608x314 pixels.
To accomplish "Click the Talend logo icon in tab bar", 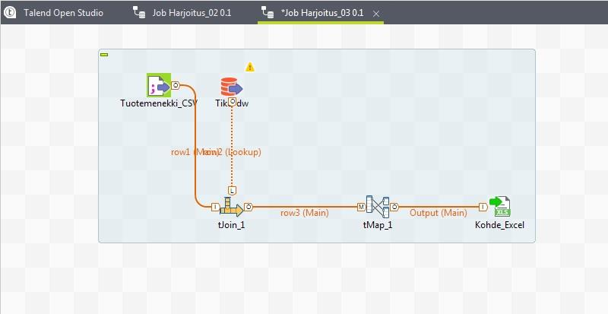I will (10, 12).
